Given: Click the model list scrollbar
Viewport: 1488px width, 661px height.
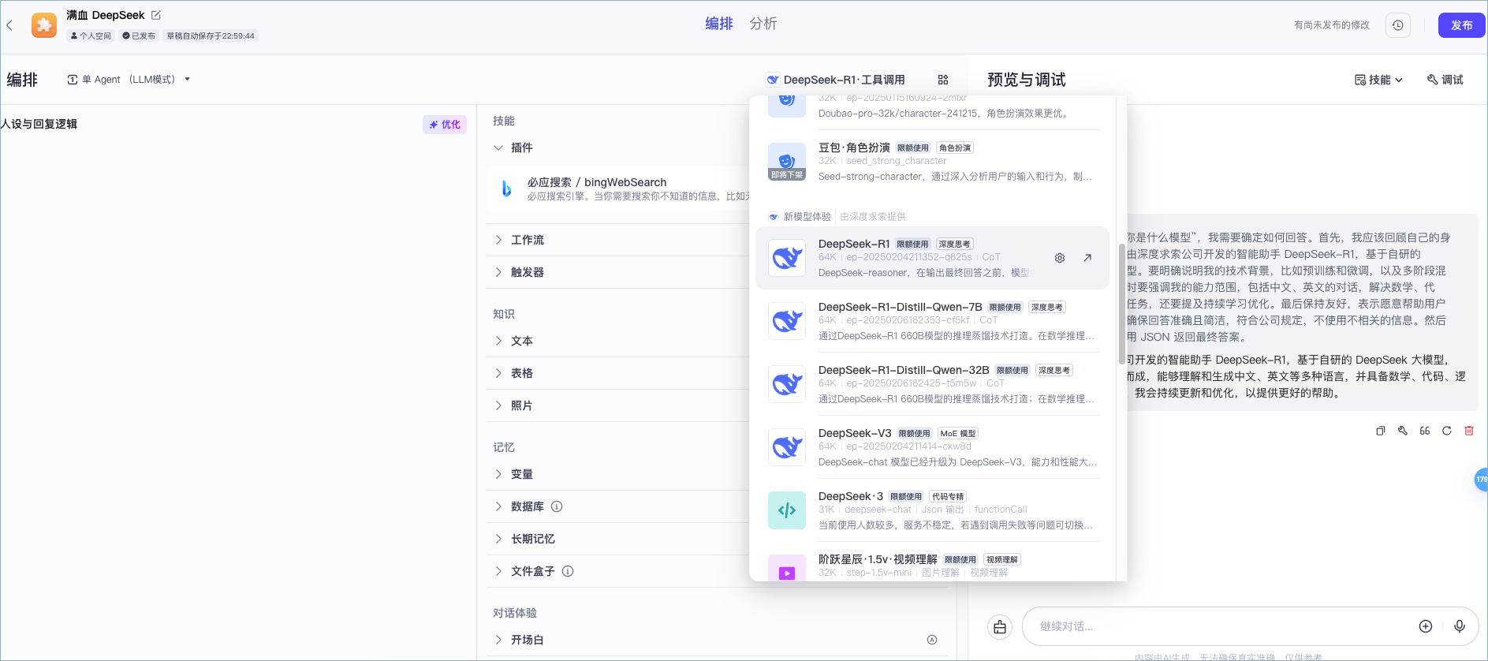Looking at the screenshot, I should (1121, 304).
